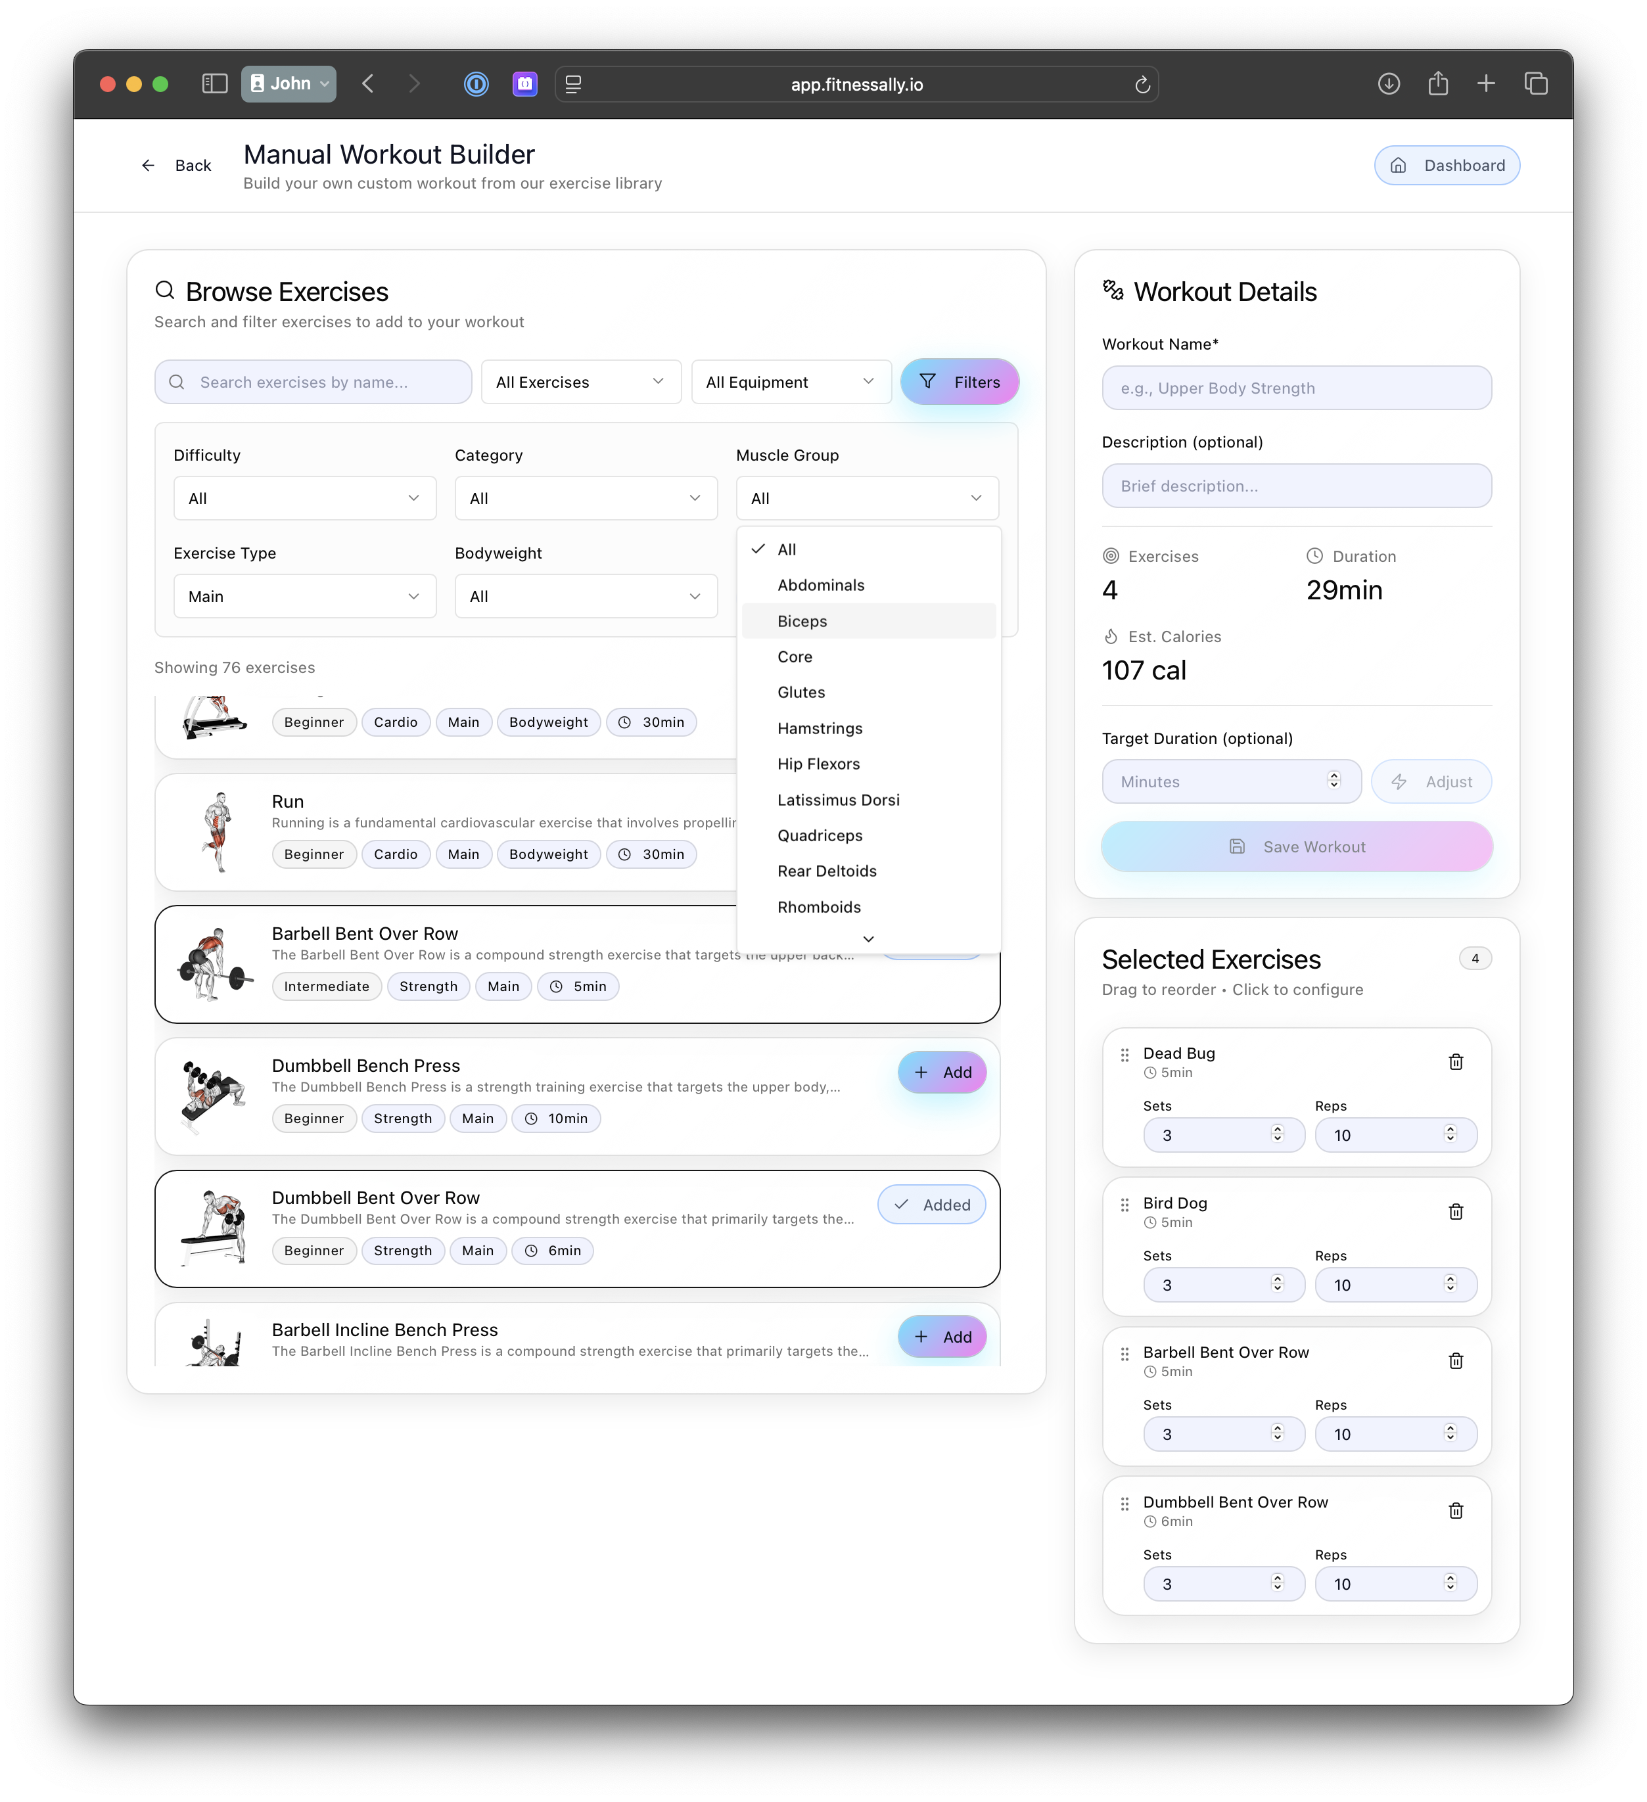The height and width of the screenshot is (1802, 1647).
Task: Click trash icon for Dumbbell Bent Over Row
Action: [x=1456, y=1511]
